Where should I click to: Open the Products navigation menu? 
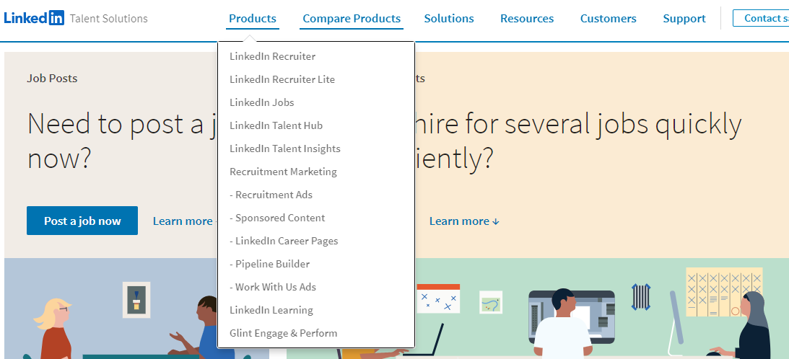pos(252,19)
